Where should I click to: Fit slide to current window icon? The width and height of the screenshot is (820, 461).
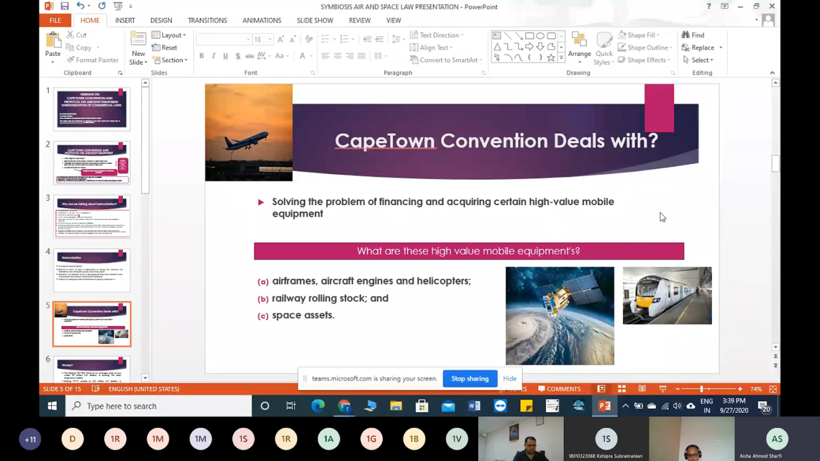773,389
